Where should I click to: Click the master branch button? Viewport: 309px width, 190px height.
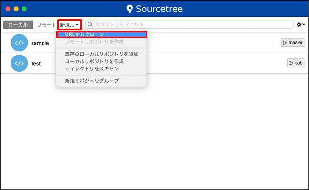pos(292,43)
